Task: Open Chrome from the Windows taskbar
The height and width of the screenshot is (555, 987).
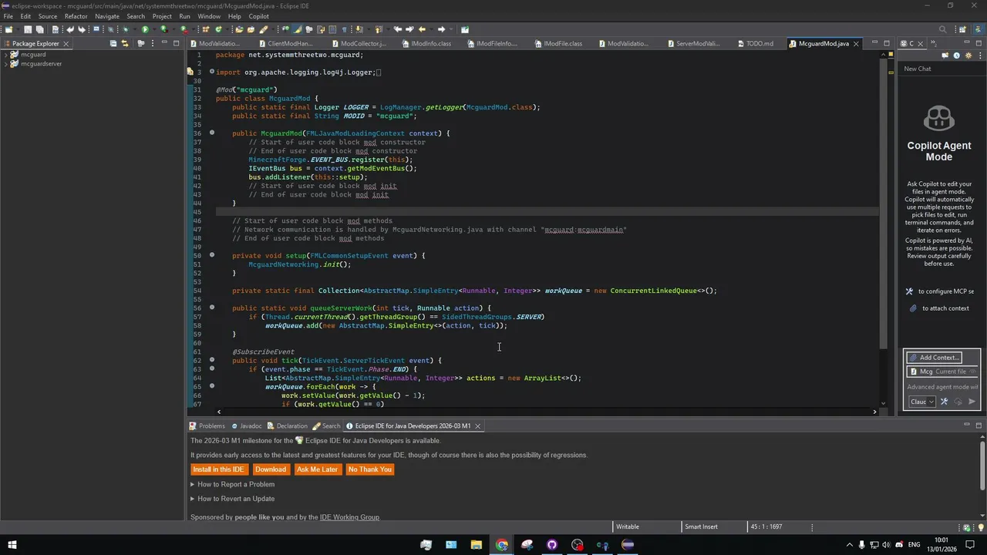Action: click(502, 545)
